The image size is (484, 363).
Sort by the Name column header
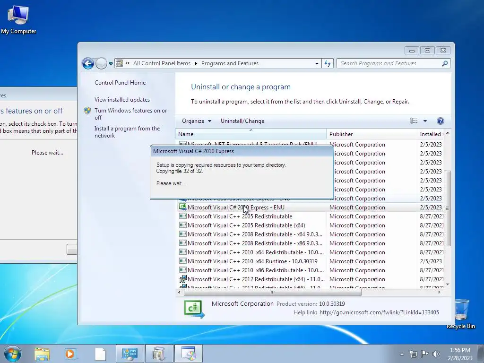pos(251,134)
